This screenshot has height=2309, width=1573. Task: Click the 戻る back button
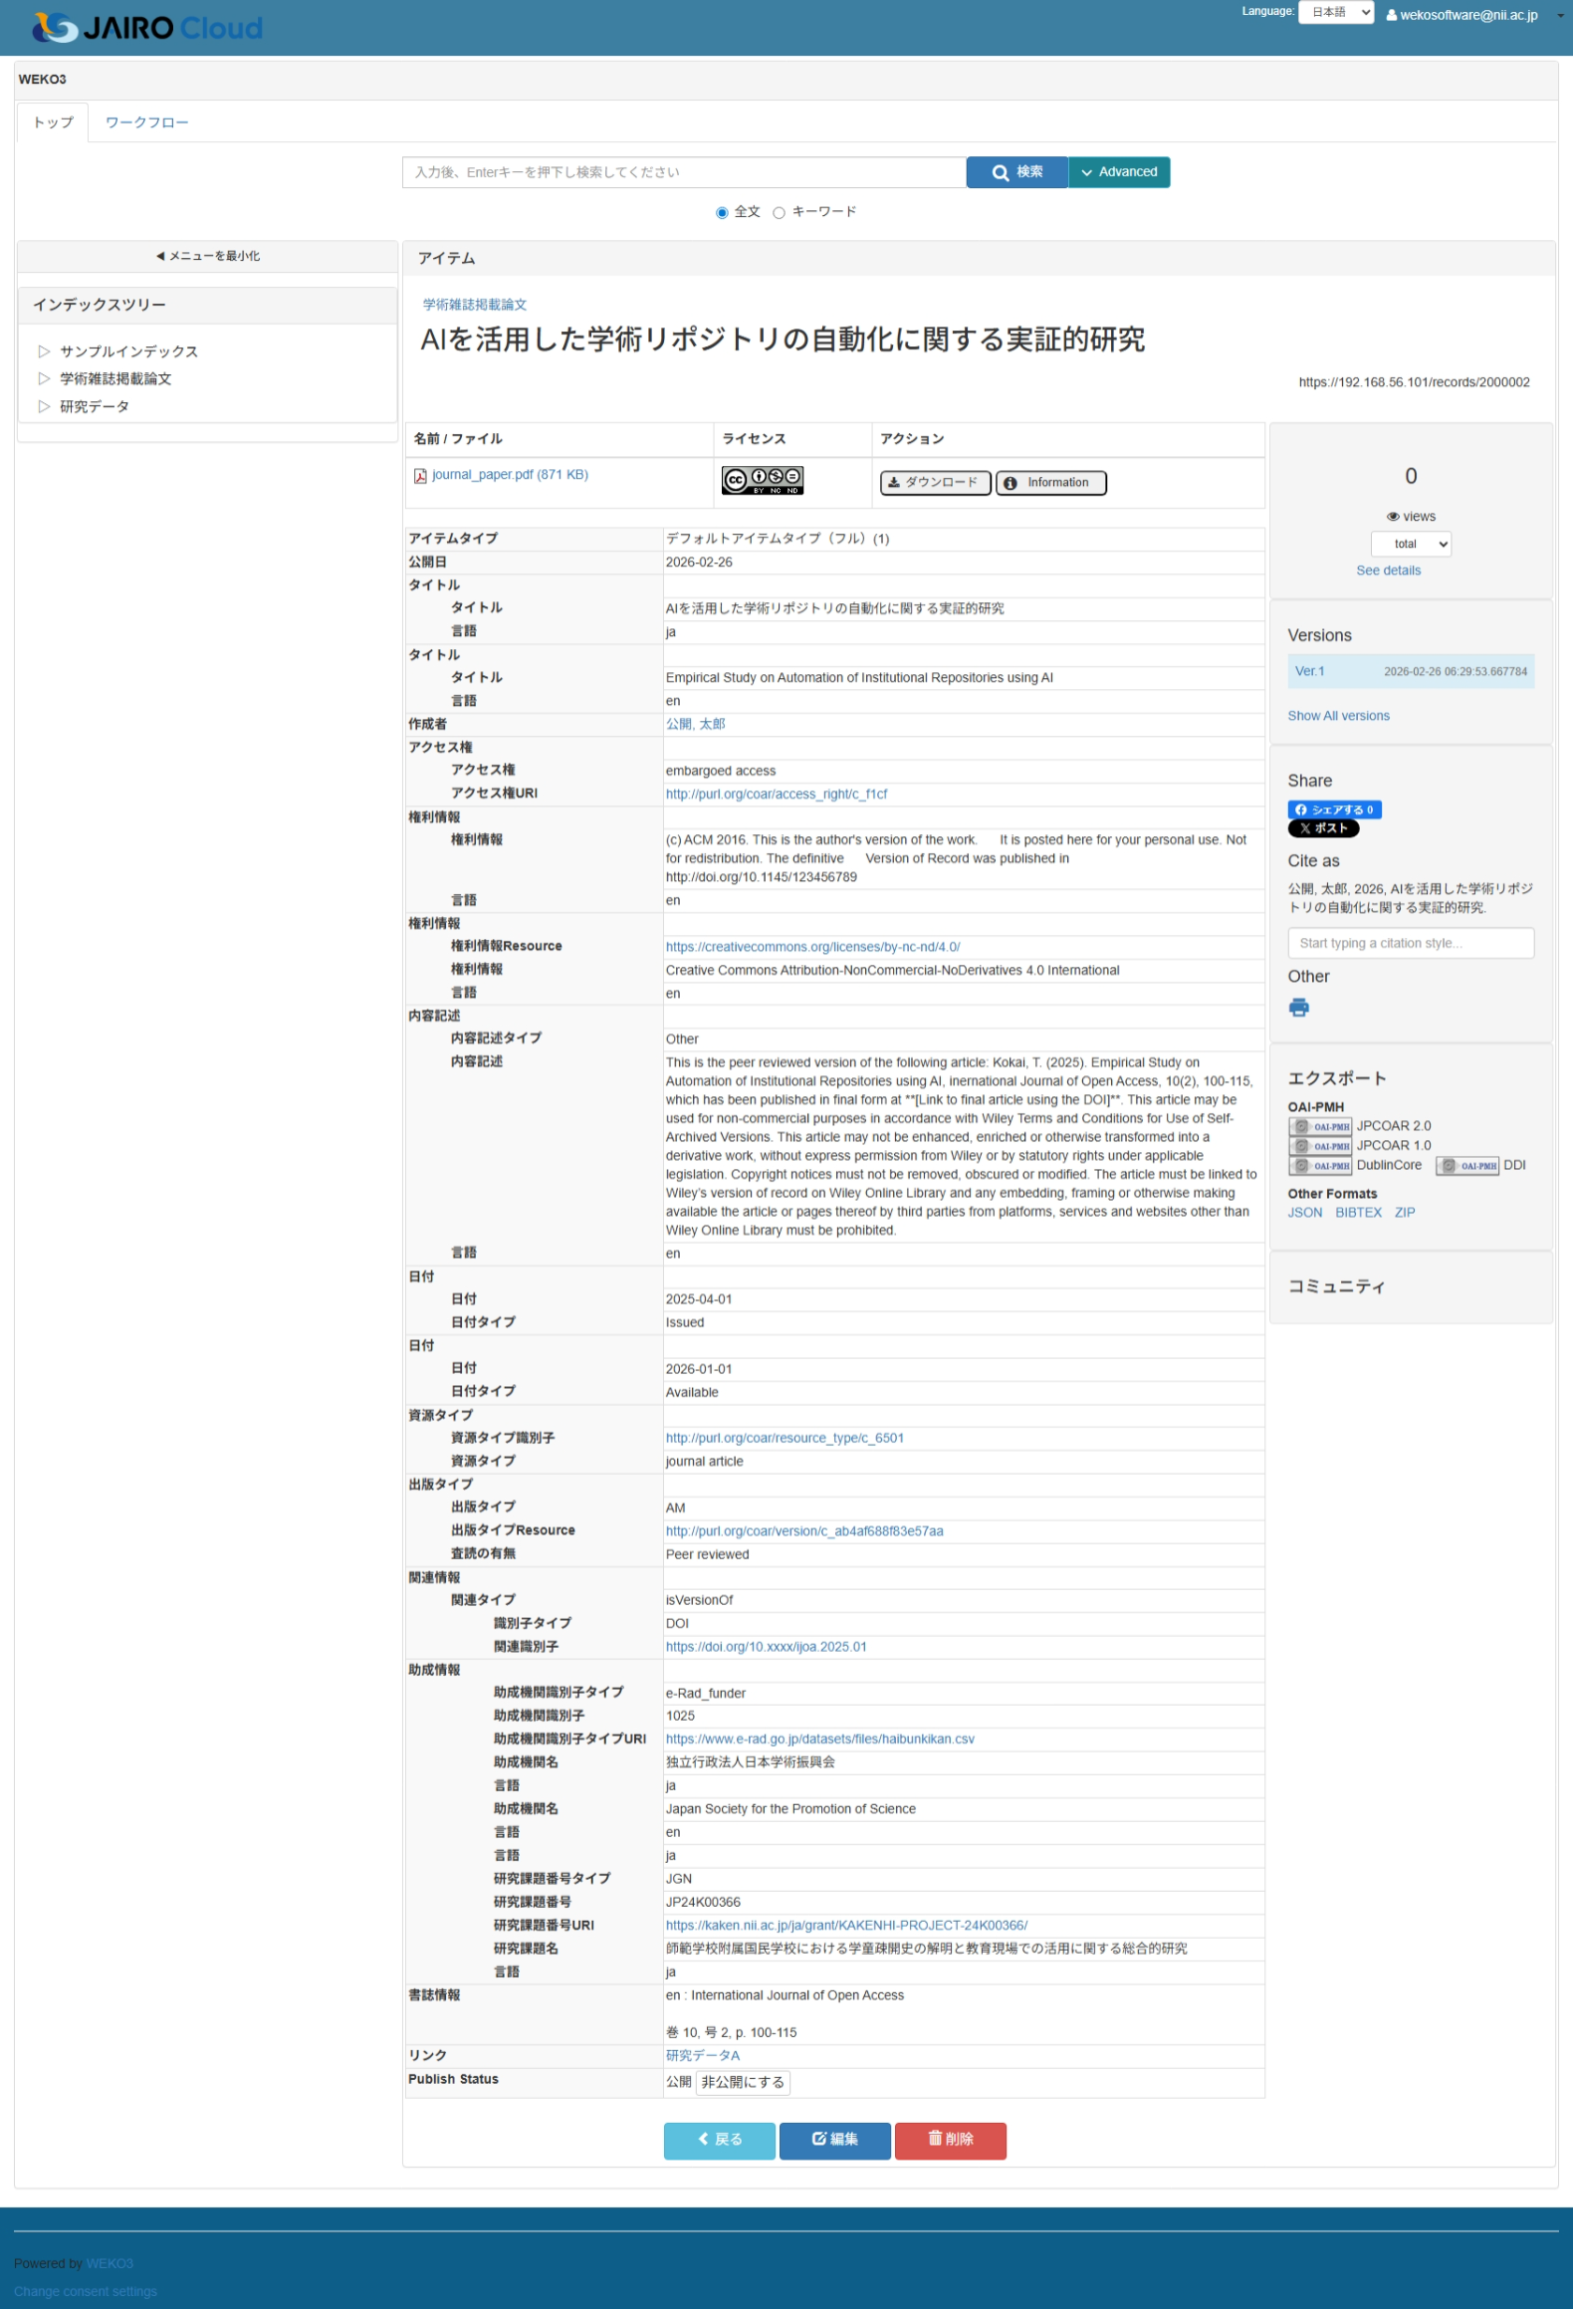pyautogui.click(x=719, y=2140)
